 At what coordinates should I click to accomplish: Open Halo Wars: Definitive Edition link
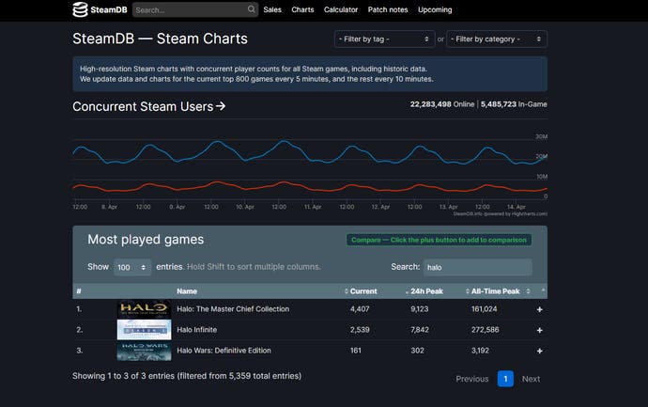pyautogui.click(x=224, y=351)
